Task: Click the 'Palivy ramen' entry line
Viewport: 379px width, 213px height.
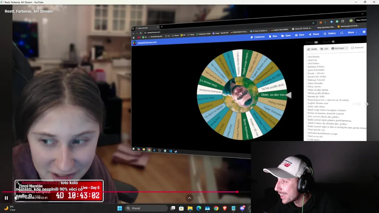Action: click(314, 87)
